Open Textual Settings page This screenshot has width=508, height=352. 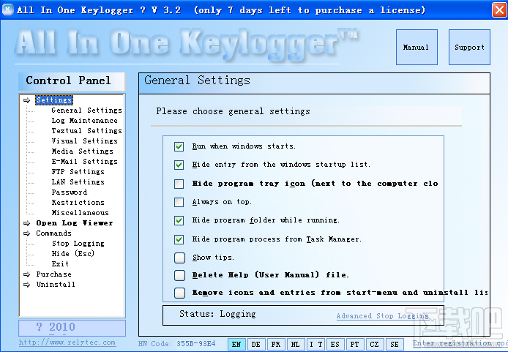point(86,131)
